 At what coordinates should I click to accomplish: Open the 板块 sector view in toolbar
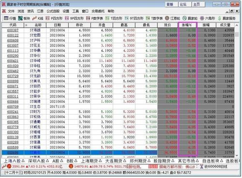[x=24, y=18]
